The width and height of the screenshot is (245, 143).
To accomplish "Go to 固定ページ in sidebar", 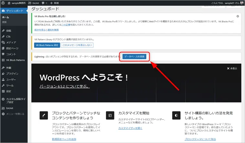I will [x=12, y=48].
